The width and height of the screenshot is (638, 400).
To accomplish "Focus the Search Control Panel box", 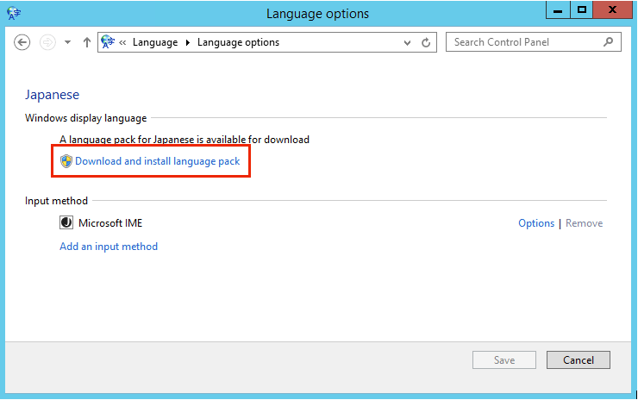I will pos(534,42).
